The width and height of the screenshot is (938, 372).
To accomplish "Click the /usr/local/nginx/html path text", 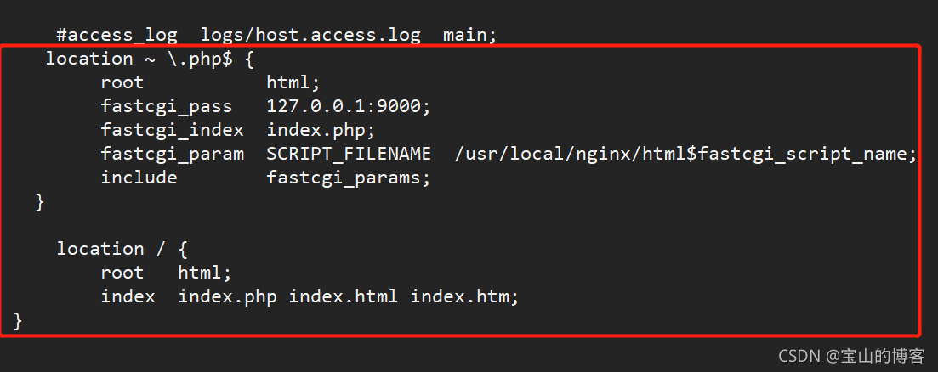I will pyautogui.click(x=570, y=155).
